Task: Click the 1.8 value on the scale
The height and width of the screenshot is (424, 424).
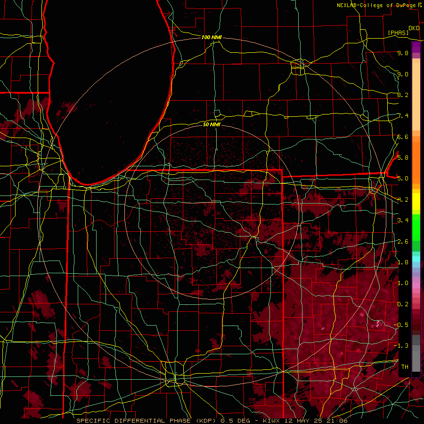Action: (x=403, y=262)
